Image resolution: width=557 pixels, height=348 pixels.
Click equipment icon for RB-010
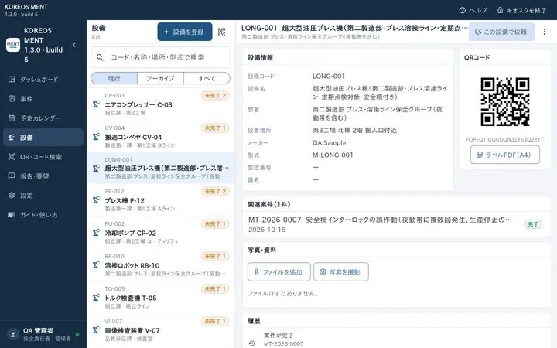pos(96,265)
